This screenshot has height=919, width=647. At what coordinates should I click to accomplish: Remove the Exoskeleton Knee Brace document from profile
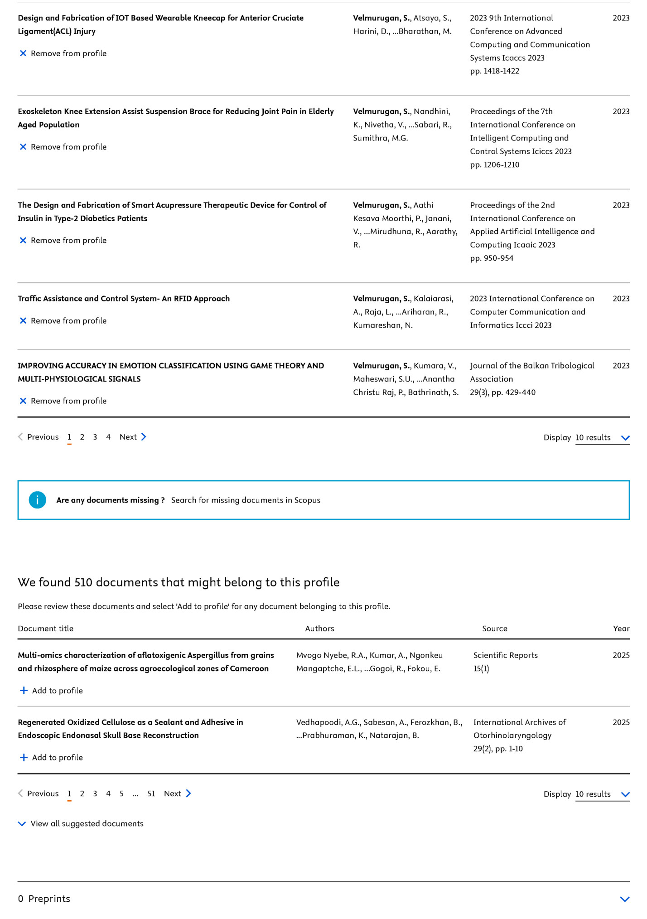click(x=62, y=146)
